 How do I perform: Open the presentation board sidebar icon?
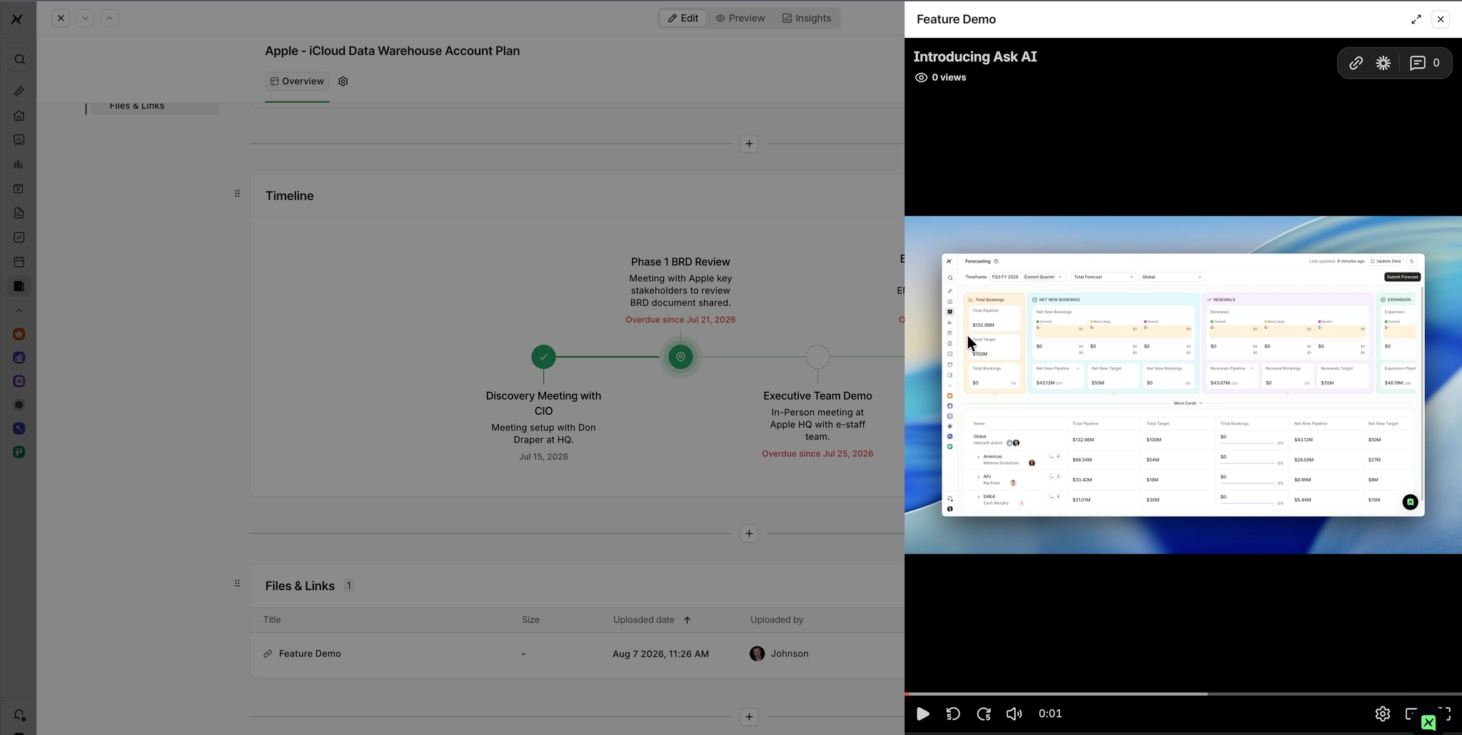click(x=19, y=140)
